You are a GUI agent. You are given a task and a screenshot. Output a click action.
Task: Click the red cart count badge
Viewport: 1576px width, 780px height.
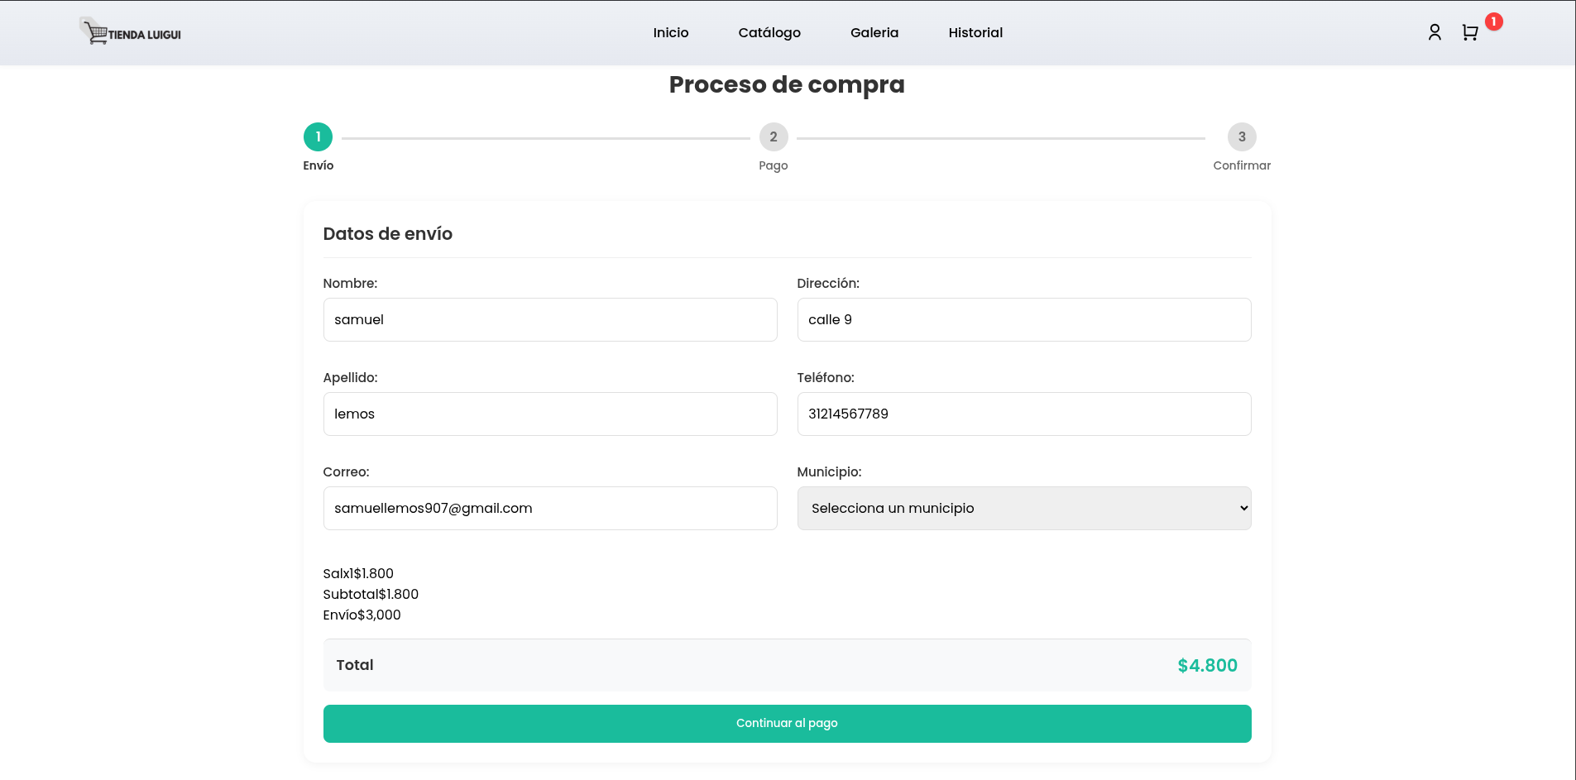pyautogui.click(x=1493, y=22)
